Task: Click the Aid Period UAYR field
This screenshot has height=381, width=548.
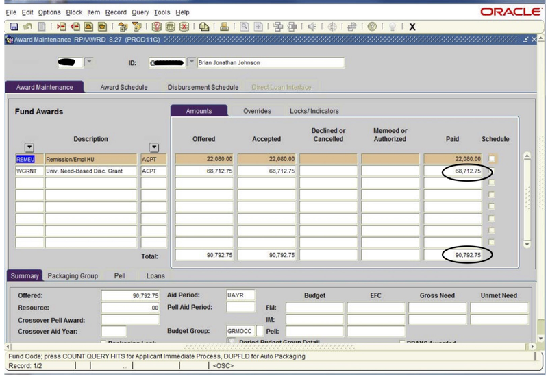Action: [x=240, y=295]
